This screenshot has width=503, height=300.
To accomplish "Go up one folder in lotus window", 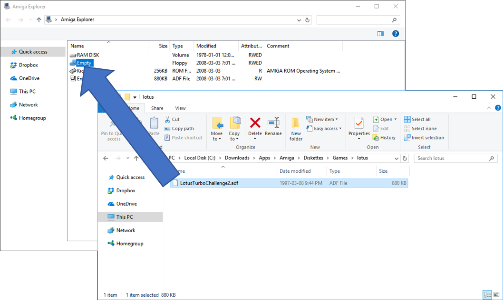I will point(136,158).
